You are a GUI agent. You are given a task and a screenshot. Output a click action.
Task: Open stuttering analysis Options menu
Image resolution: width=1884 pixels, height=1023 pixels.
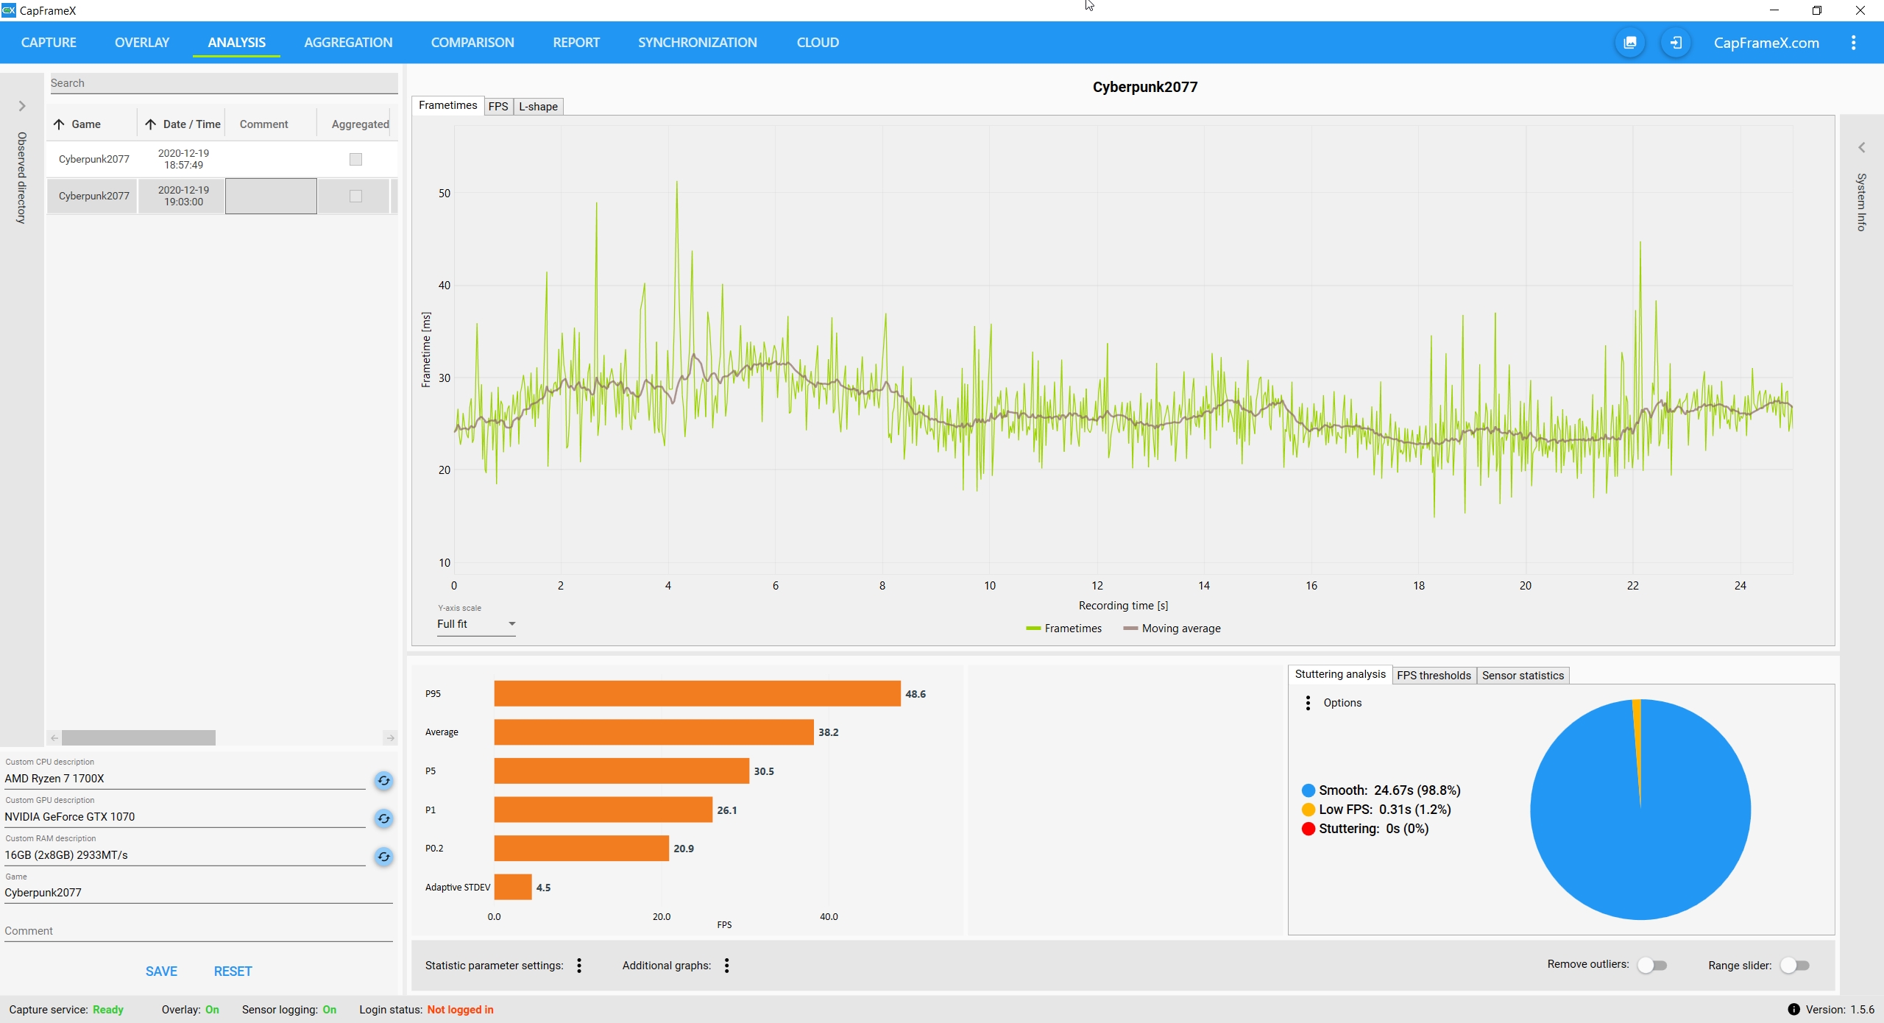pos(1308,703)
